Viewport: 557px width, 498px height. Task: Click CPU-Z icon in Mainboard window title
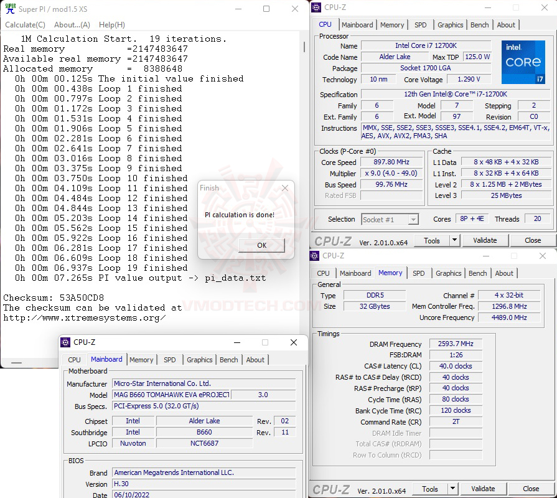pos(65,342)
